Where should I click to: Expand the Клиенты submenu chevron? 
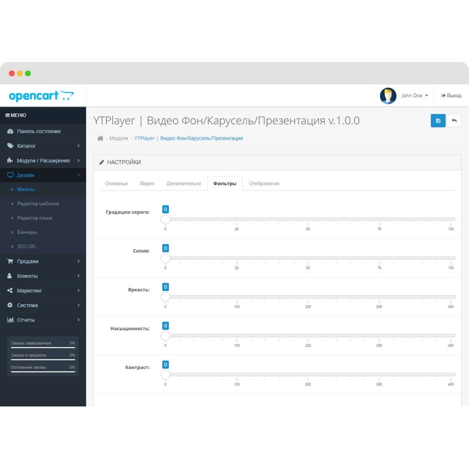coord(78,276)
